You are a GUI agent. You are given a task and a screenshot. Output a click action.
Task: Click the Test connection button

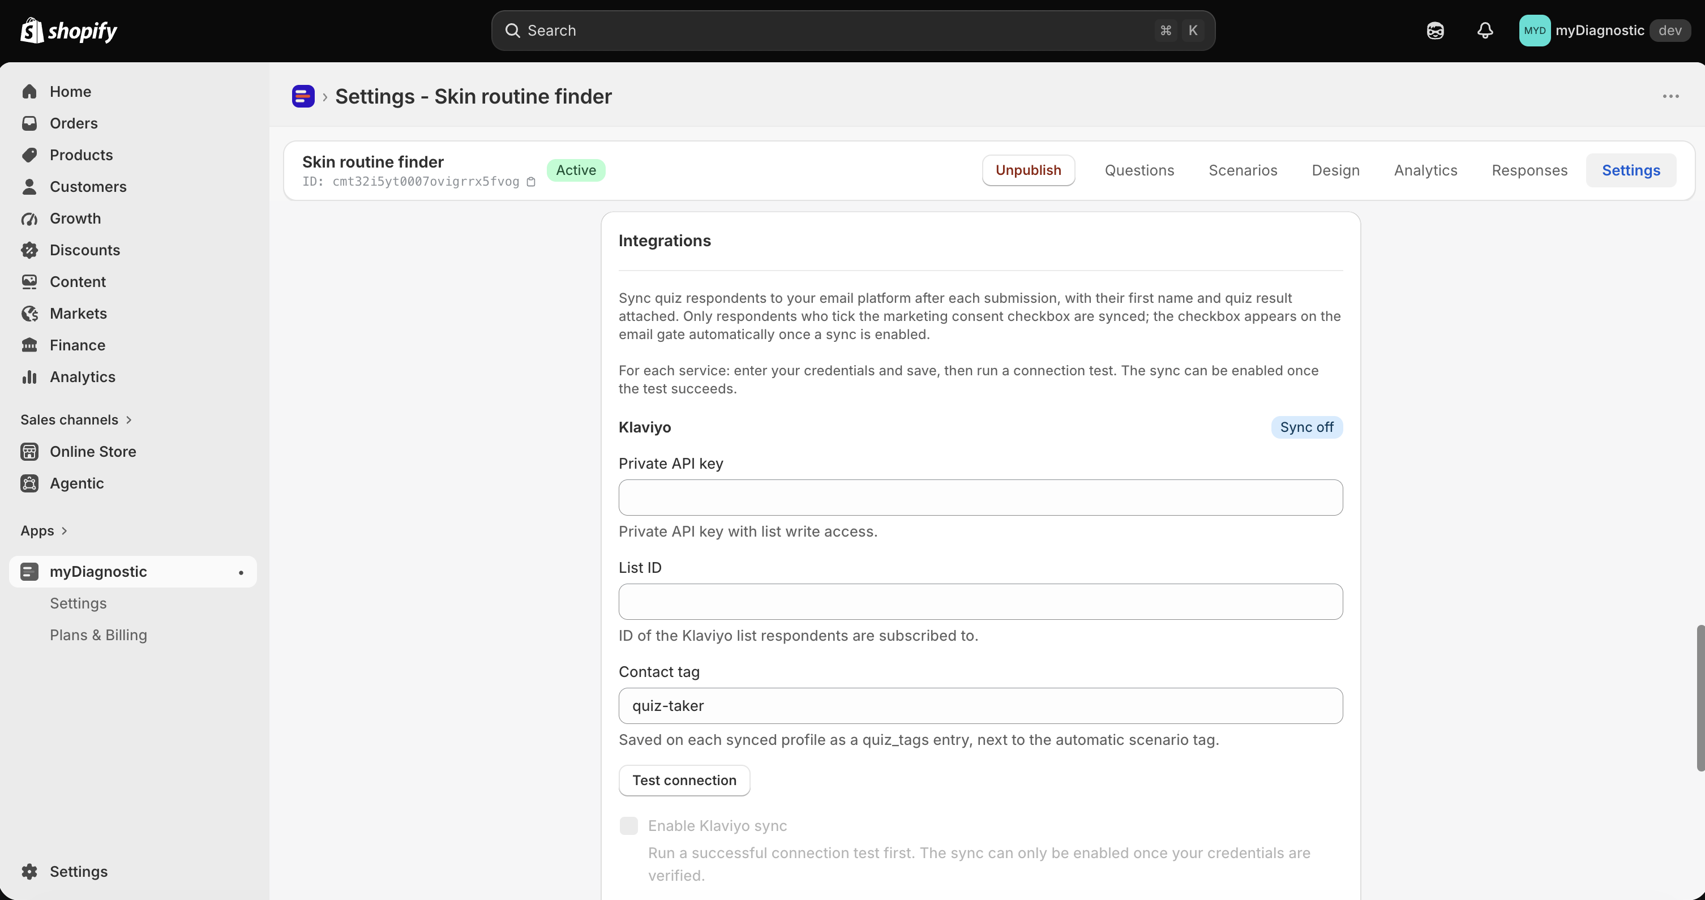(684, 781)
